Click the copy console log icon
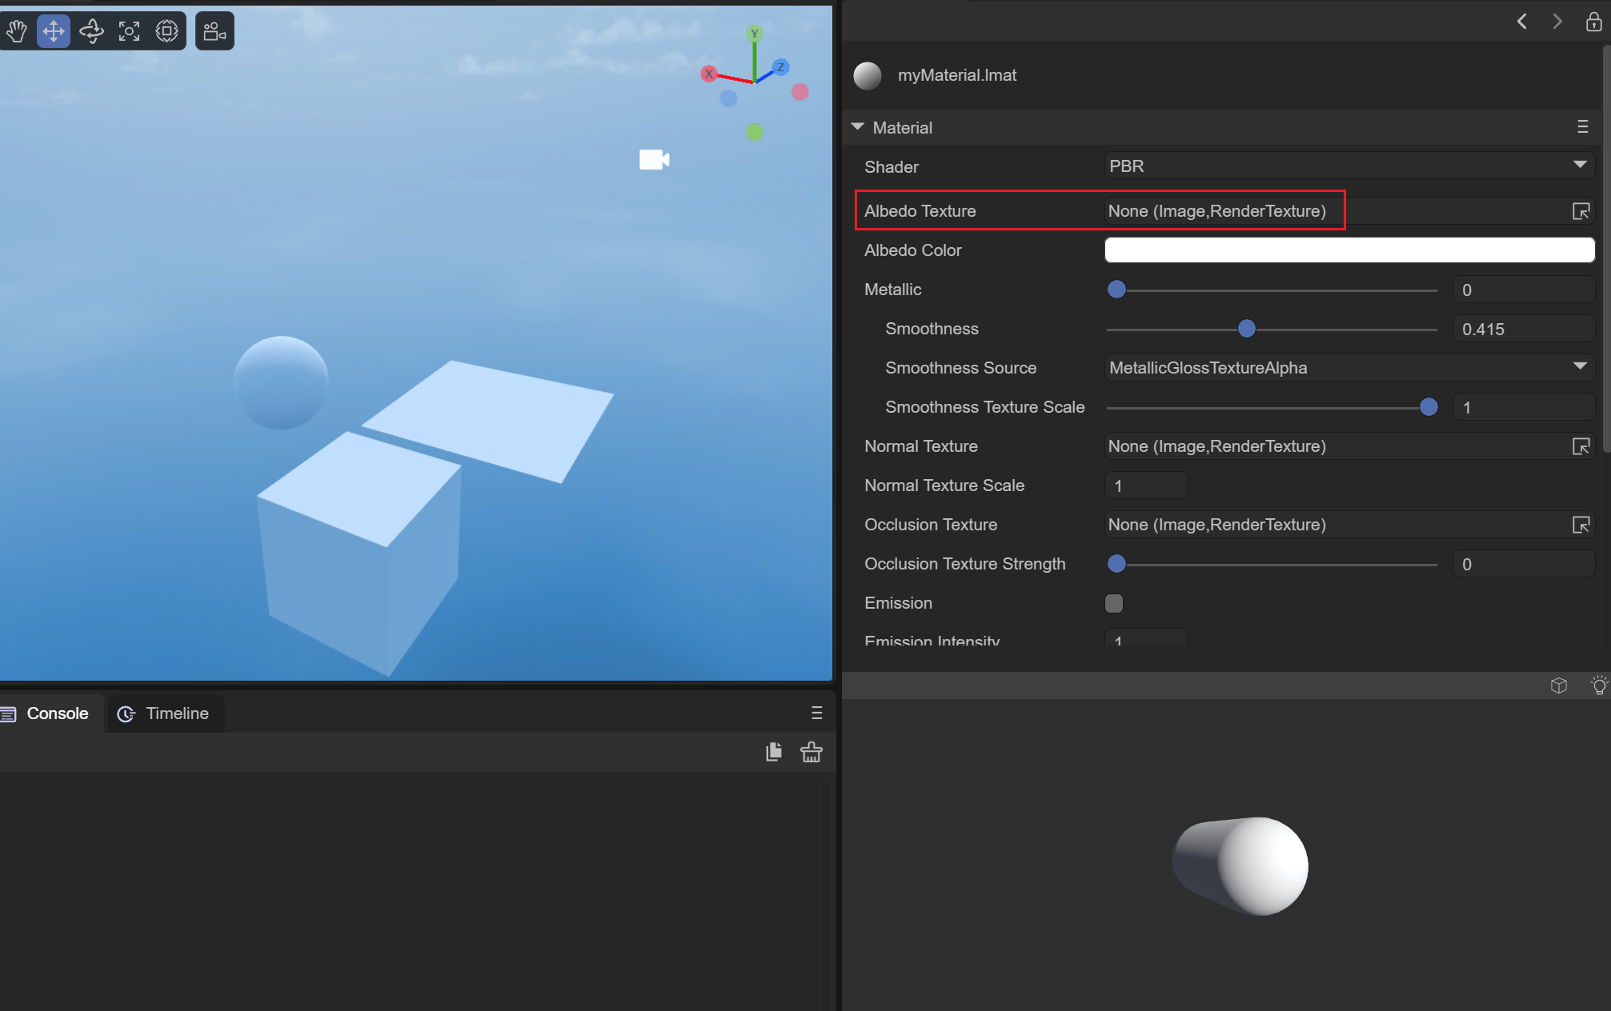Screen dimensions: 1611x1011 [773, 752]
